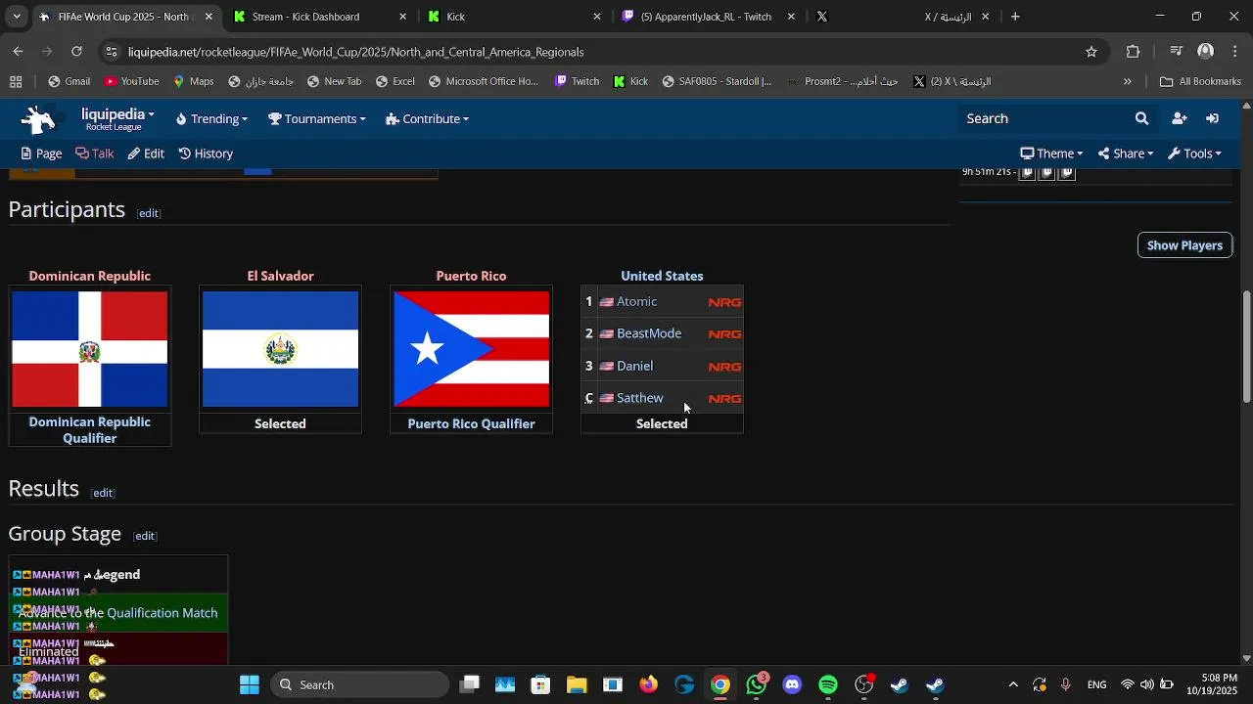Open Atomic's player page
The width and height of the screenshot is (1253, 704).
tap(636, 301)
